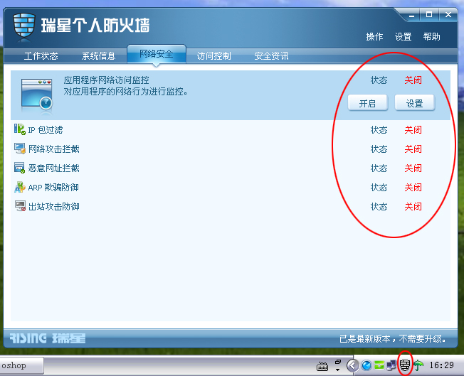
Task: Open the 操作 menu
Action: (374, 37)
